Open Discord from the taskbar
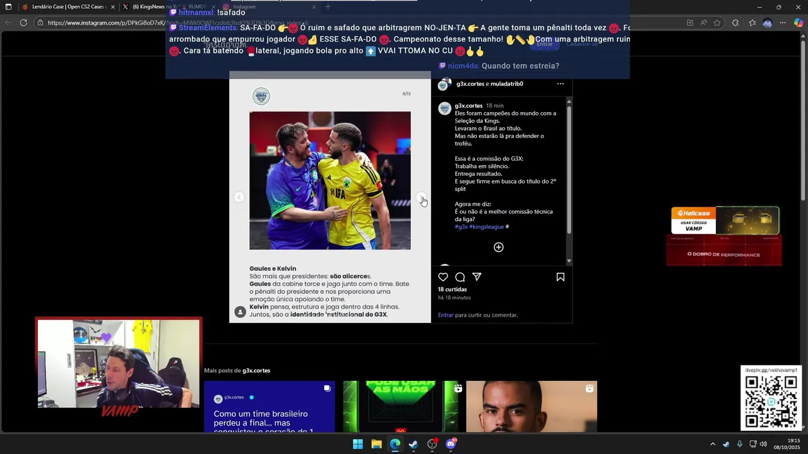 [451, 444]
